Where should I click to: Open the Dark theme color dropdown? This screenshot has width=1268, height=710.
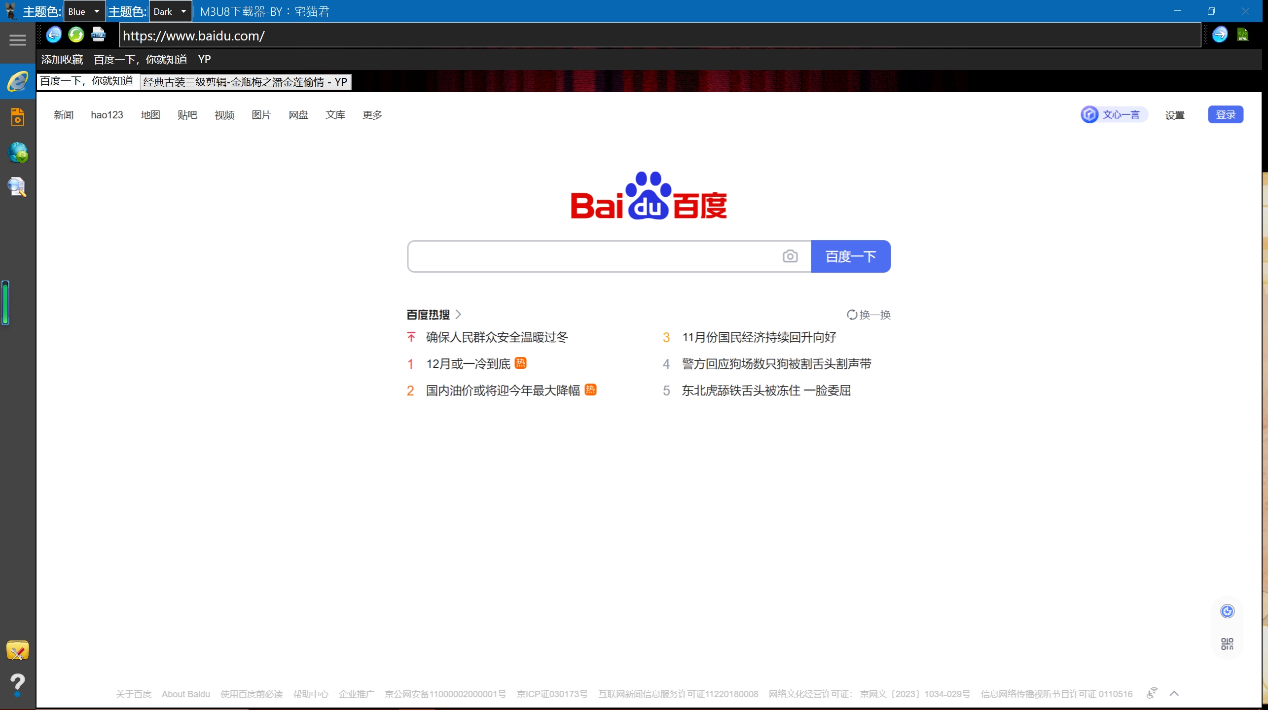click(x=170, y=11)
